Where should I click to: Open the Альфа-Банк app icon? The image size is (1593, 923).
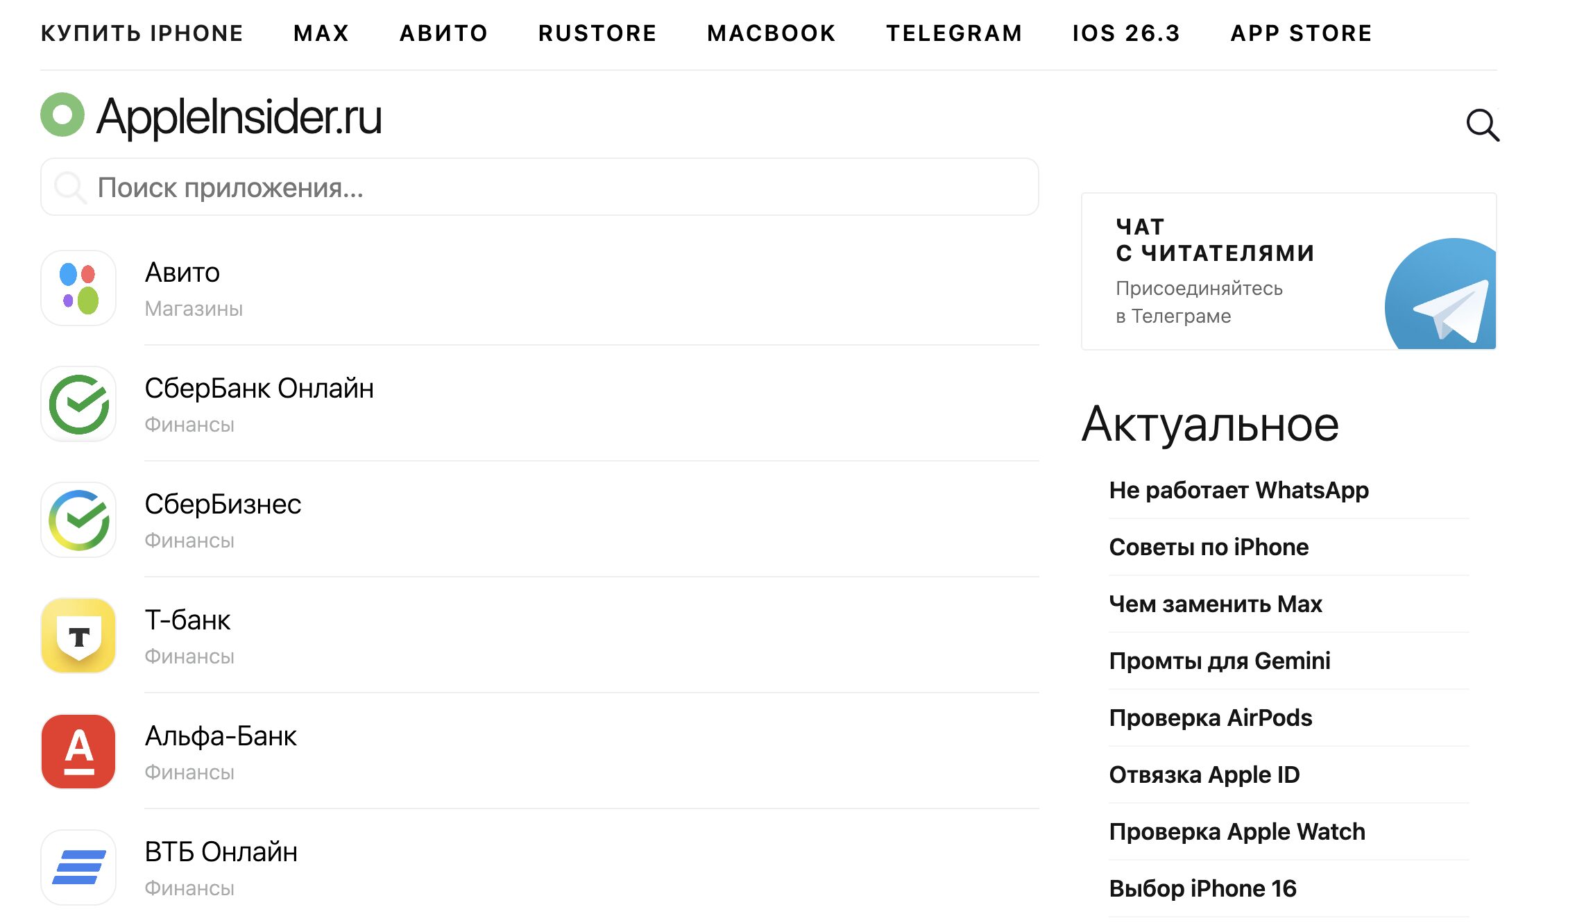[78, 752]
